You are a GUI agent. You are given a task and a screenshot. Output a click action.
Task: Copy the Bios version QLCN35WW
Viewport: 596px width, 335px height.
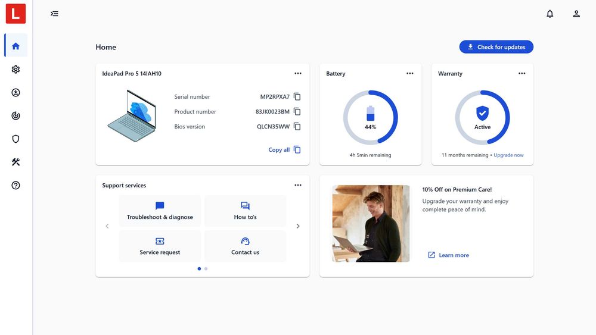297,126
